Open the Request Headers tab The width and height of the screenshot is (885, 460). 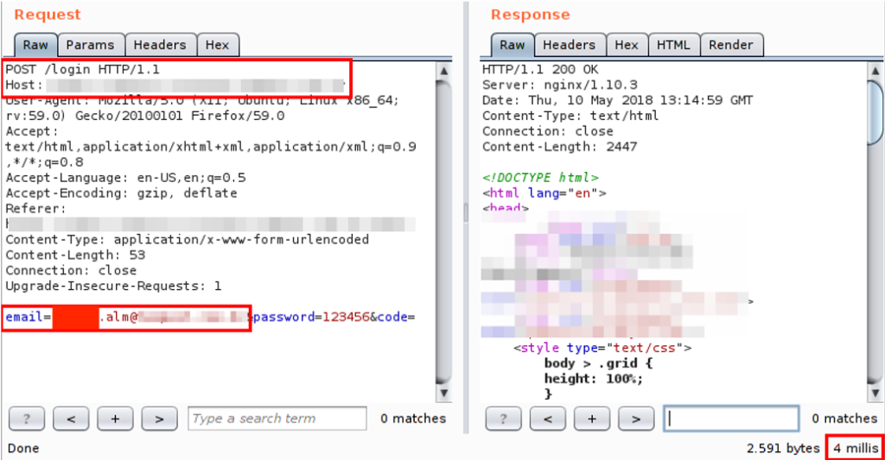[159, 45]
